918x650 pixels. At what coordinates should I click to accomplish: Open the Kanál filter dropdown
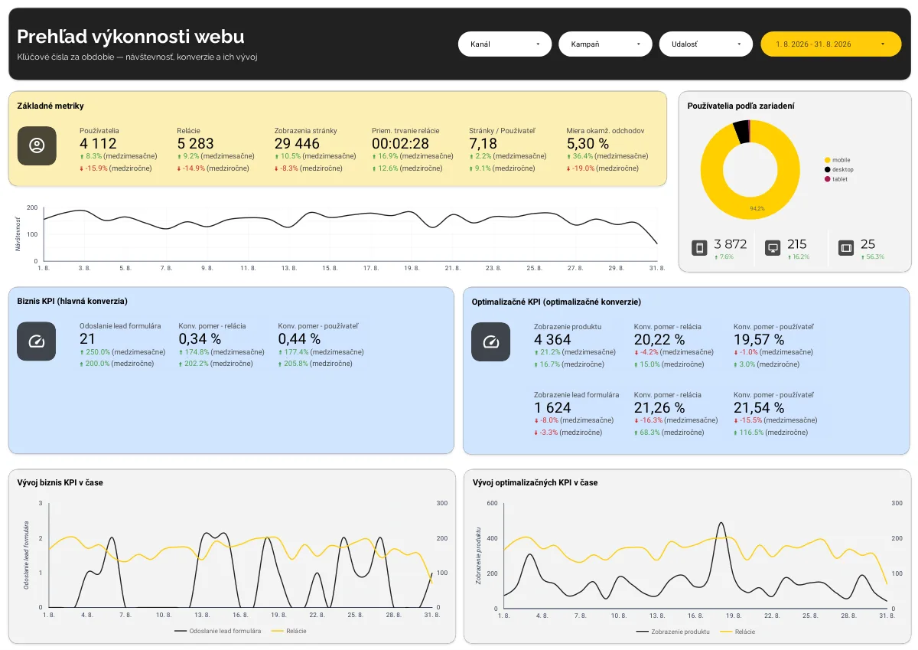[505, 44]
